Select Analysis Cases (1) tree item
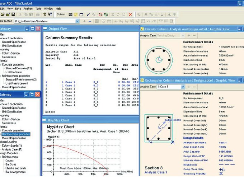The image size is (244, 178). pos(12,149)
